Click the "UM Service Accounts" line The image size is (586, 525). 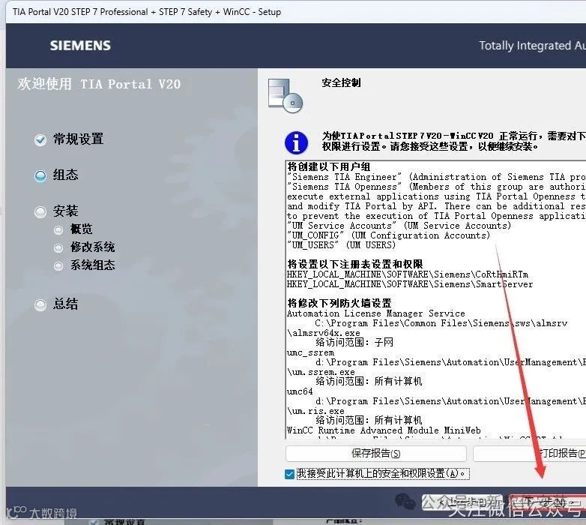[x=399, y=226]
